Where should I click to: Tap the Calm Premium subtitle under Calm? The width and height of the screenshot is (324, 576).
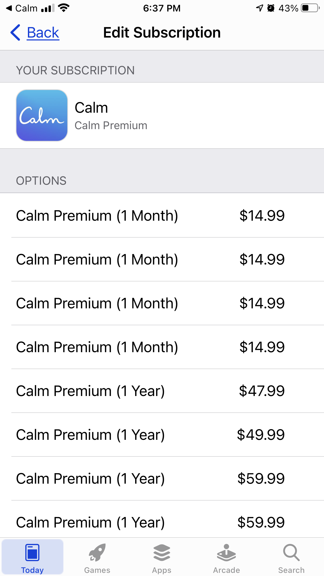coord(111,125)
